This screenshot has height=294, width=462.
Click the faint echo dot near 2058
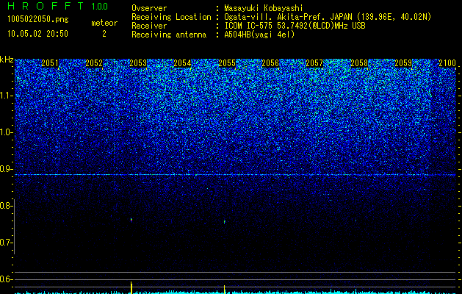[x=355, y=220]
